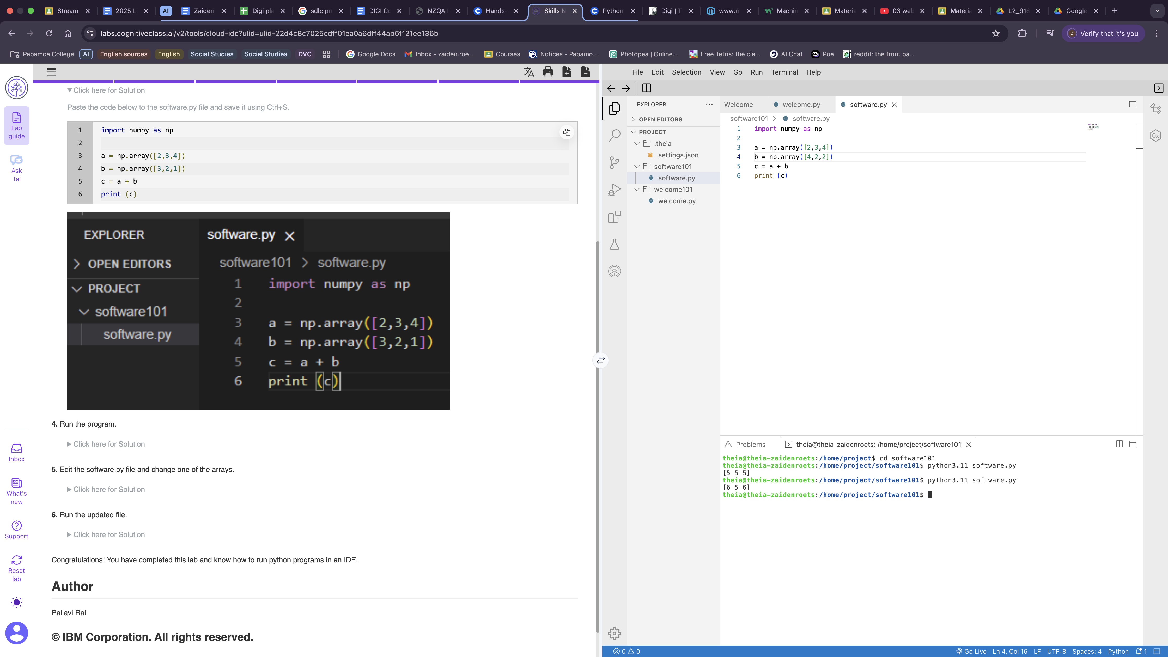This screenshot has width=1168, height=657.
Task: Expand the OPEN EDITORS section
Action: tap(660, 119)
